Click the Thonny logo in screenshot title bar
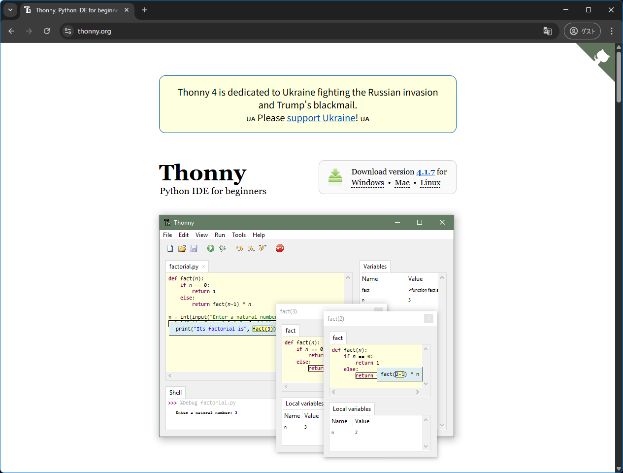This screenshot has width=623, height=473. point(167,223)
